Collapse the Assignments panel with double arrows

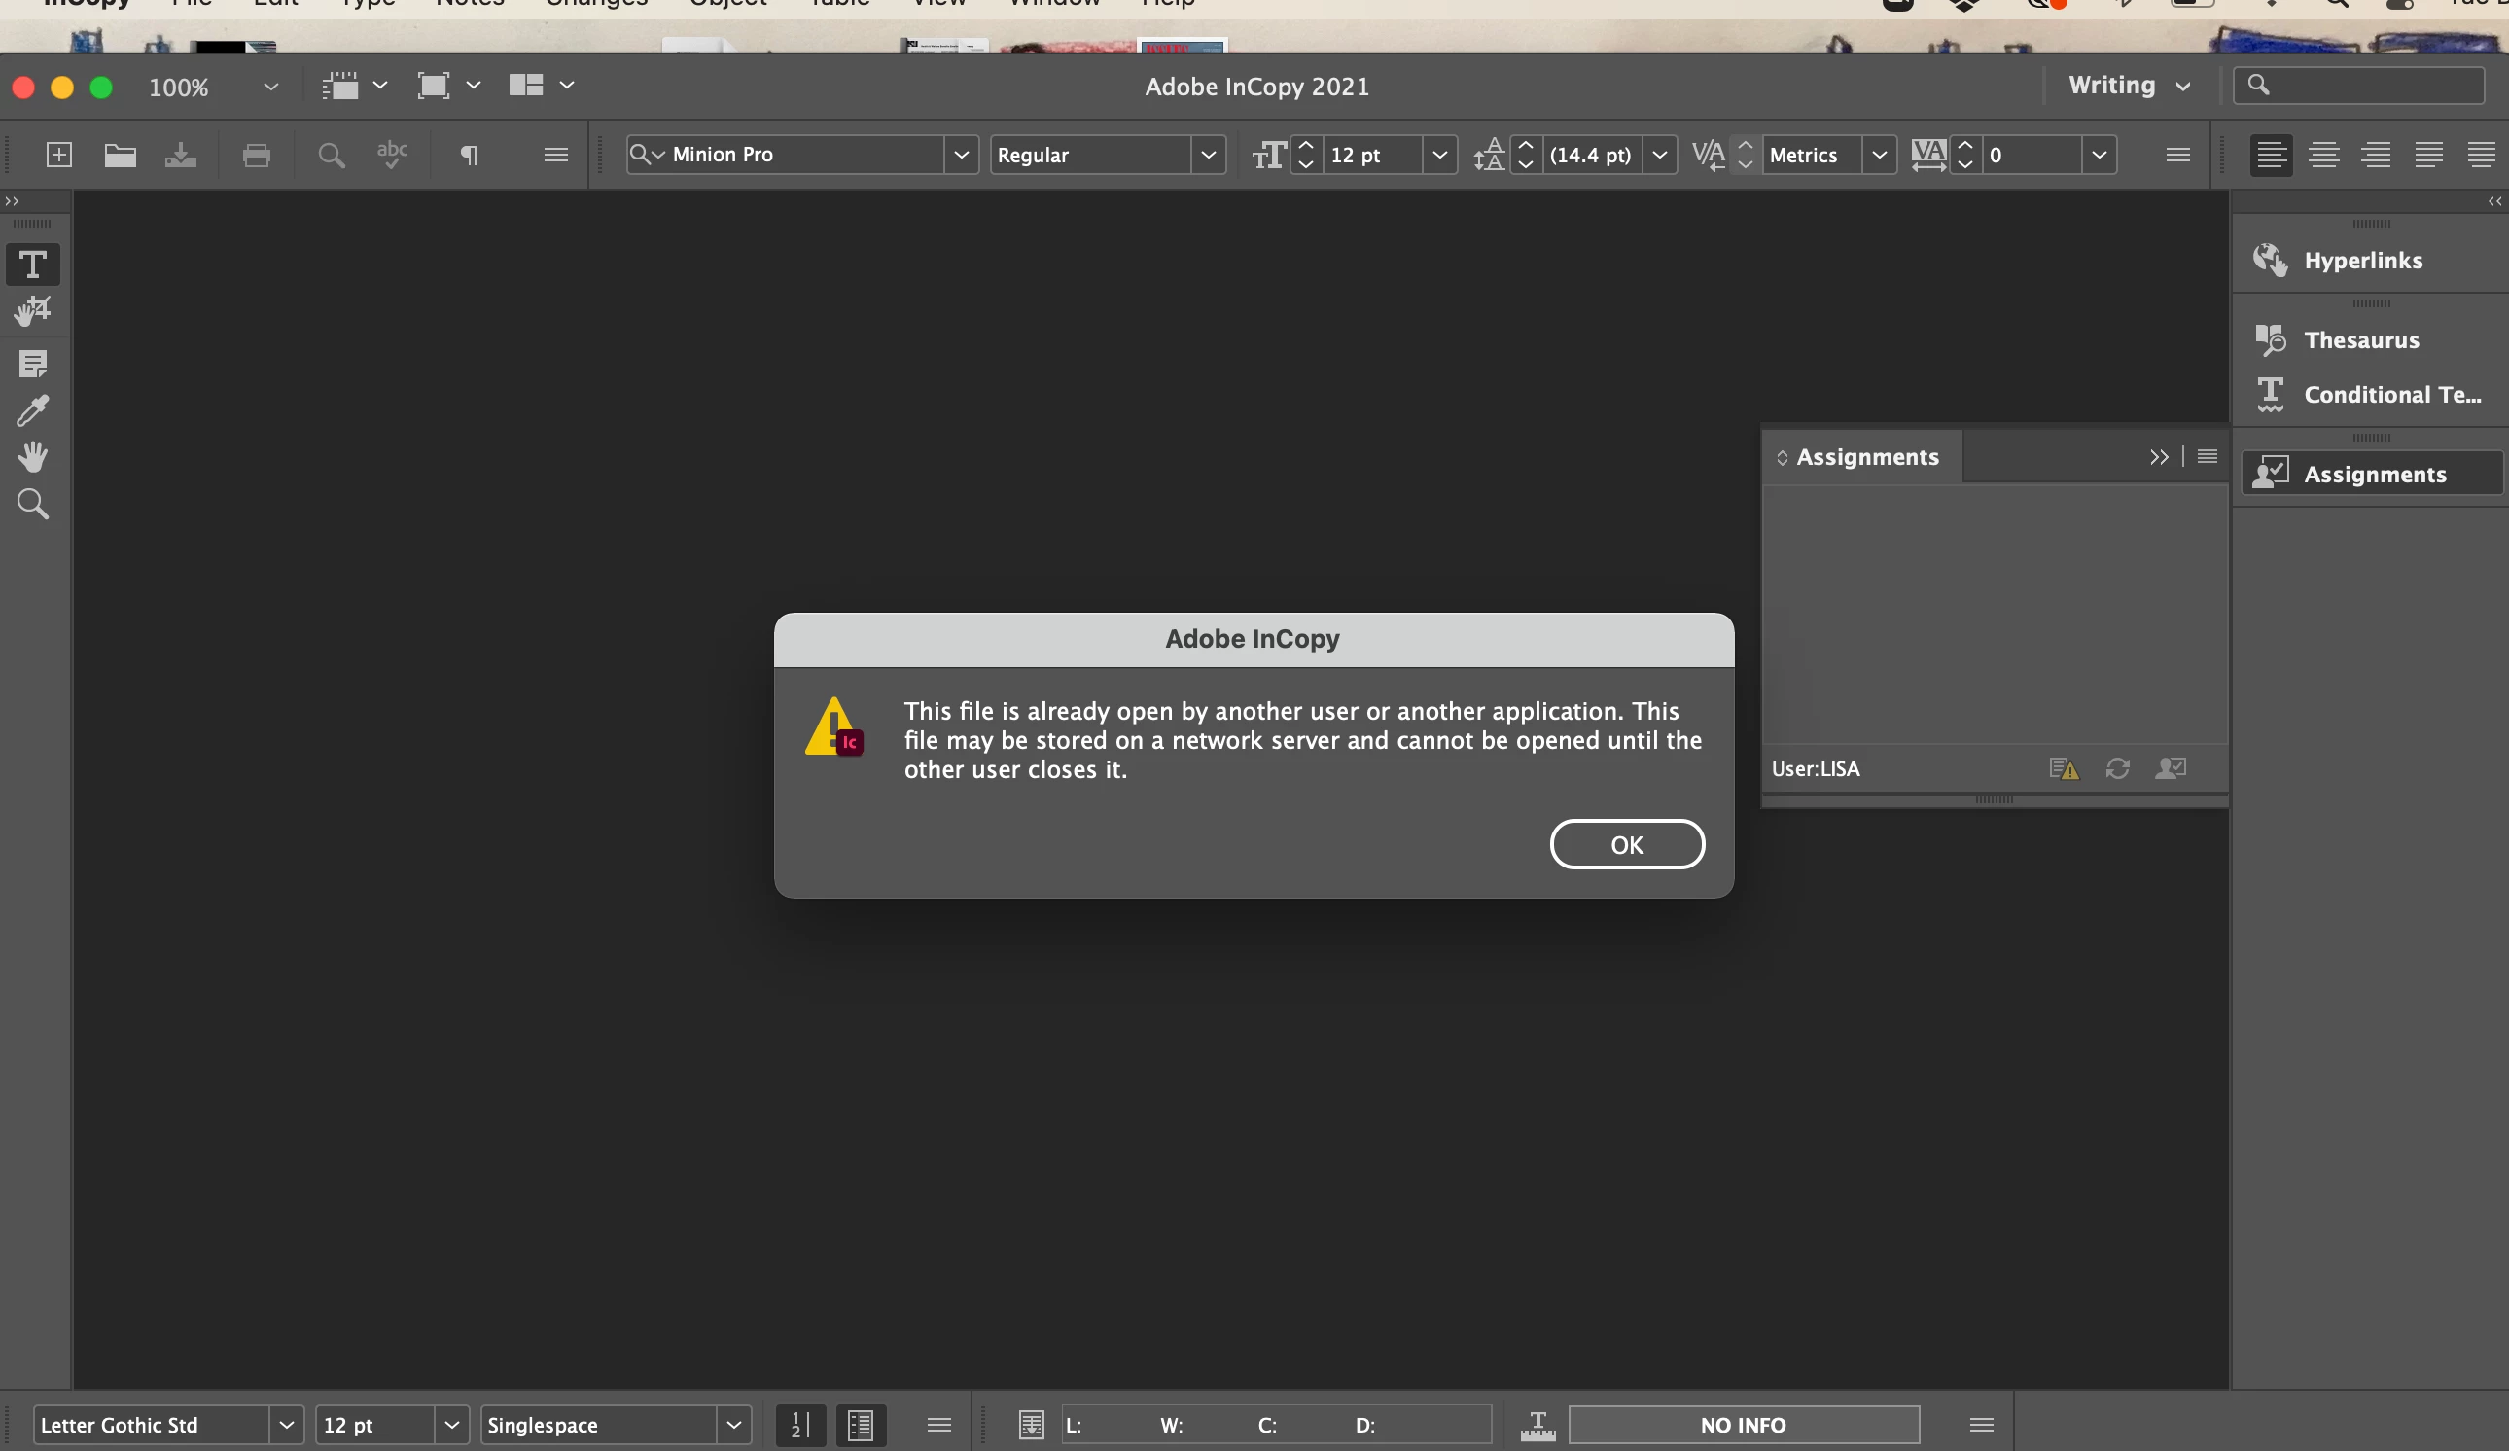(2158, 457)
